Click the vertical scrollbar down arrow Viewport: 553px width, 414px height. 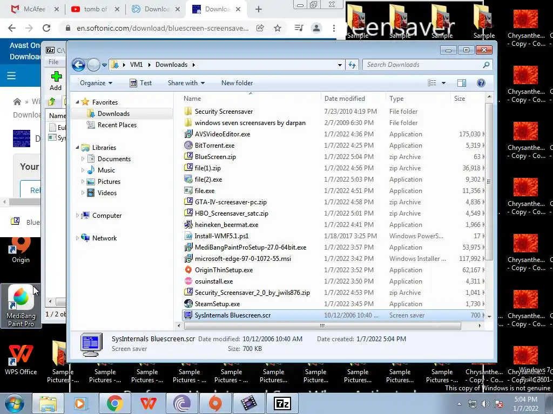[x=489, y=316]
